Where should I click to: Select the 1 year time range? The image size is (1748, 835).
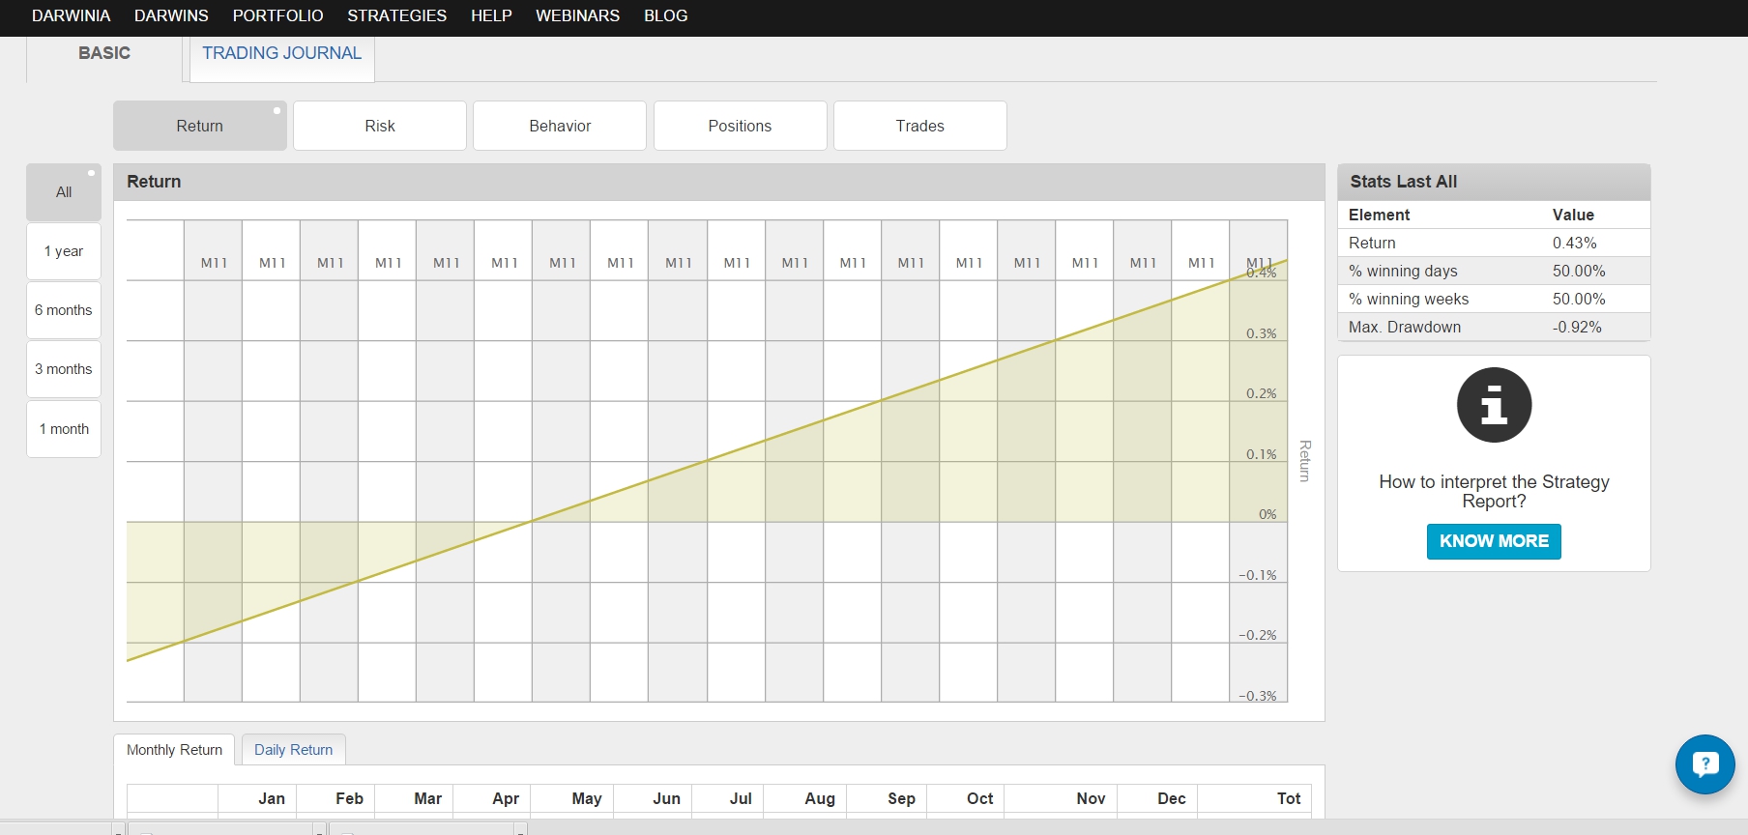click(x=64, y=251)
